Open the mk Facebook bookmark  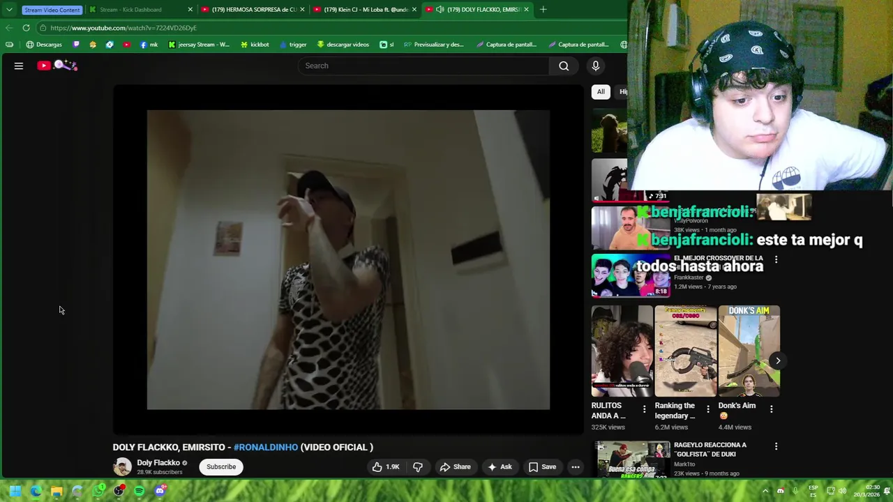point(149,45)
